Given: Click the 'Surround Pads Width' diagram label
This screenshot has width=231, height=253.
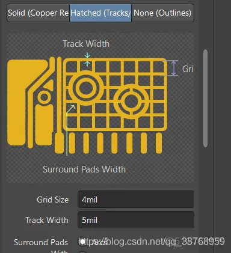Looking at the screenshot, I should coord(84,169).
